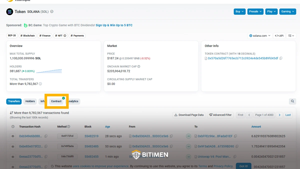Open recipient address 0xbFFEc96e...8Fada01EF

(x=215, y=136)
